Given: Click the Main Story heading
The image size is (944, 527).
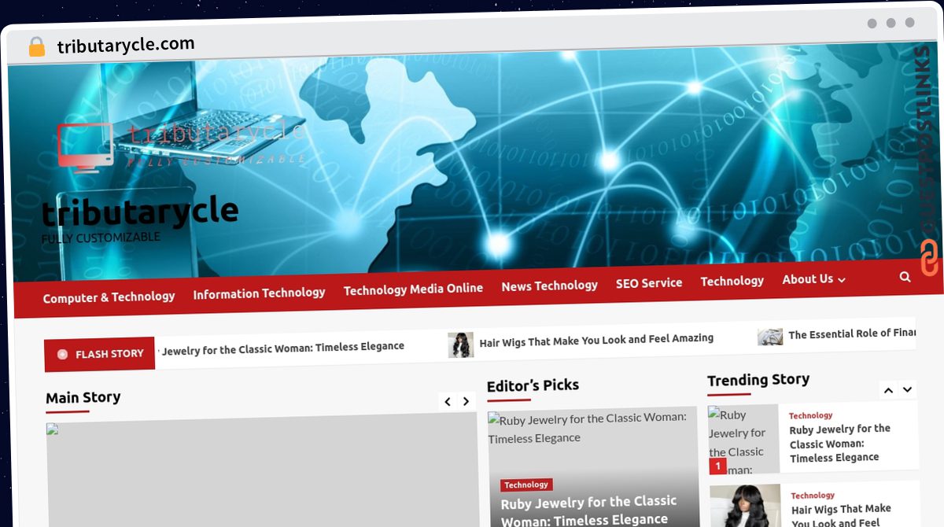Looking at the screenshot, I should tap(83, 398).
